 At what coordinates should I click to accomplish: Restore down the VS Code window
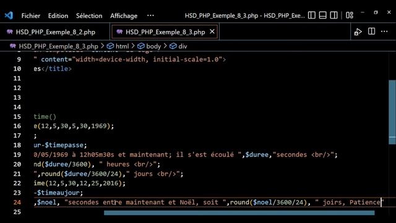[376, 12]
